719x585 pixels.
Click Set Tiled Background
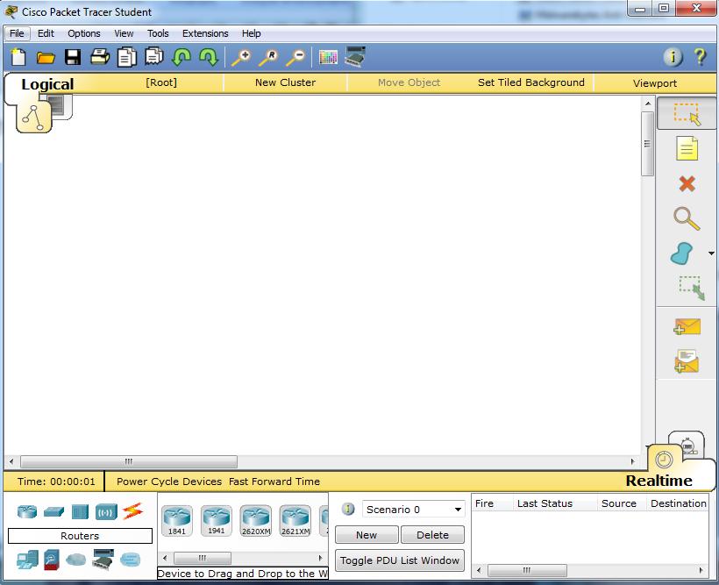(x=531, y=82)
